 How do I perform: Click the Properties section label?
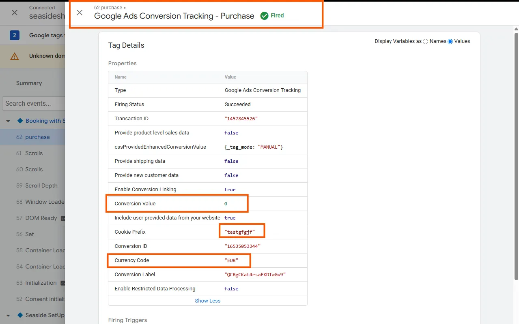click(122, 63)
